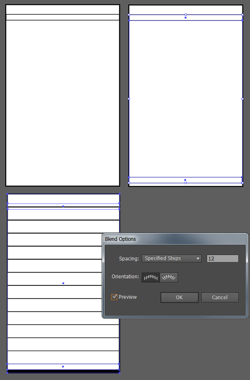Screen dimensions: 250x380
Task: Click center point of the blended object
Action: 63,283
